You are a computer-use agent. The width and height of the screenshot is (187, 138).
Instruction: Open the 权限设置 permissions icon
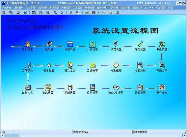[x=70, y=44]
